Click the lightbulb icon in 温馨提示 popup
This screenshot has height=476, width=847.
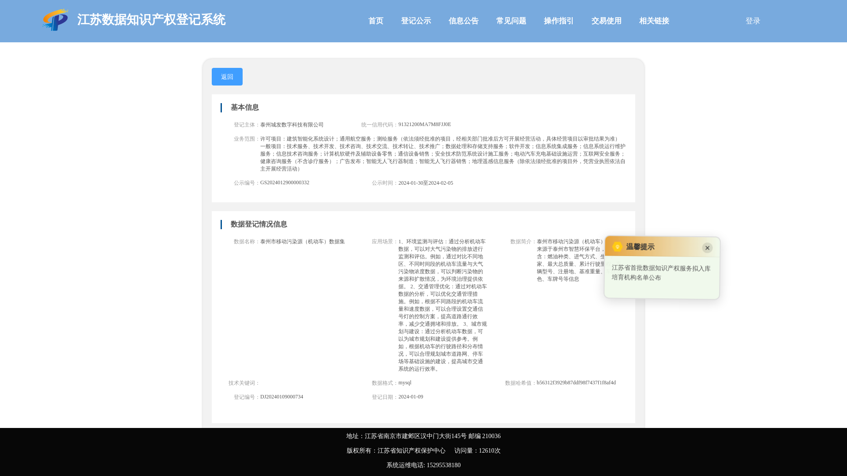coord(617,247)
